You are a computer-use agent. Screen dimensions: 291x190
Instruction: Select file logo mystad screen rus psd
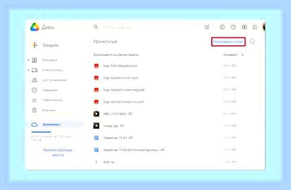[x=123, y=102]
